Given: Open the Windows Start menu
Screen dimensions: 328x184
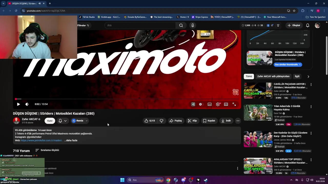Looking at the screenshot, I should click(122, 180).
